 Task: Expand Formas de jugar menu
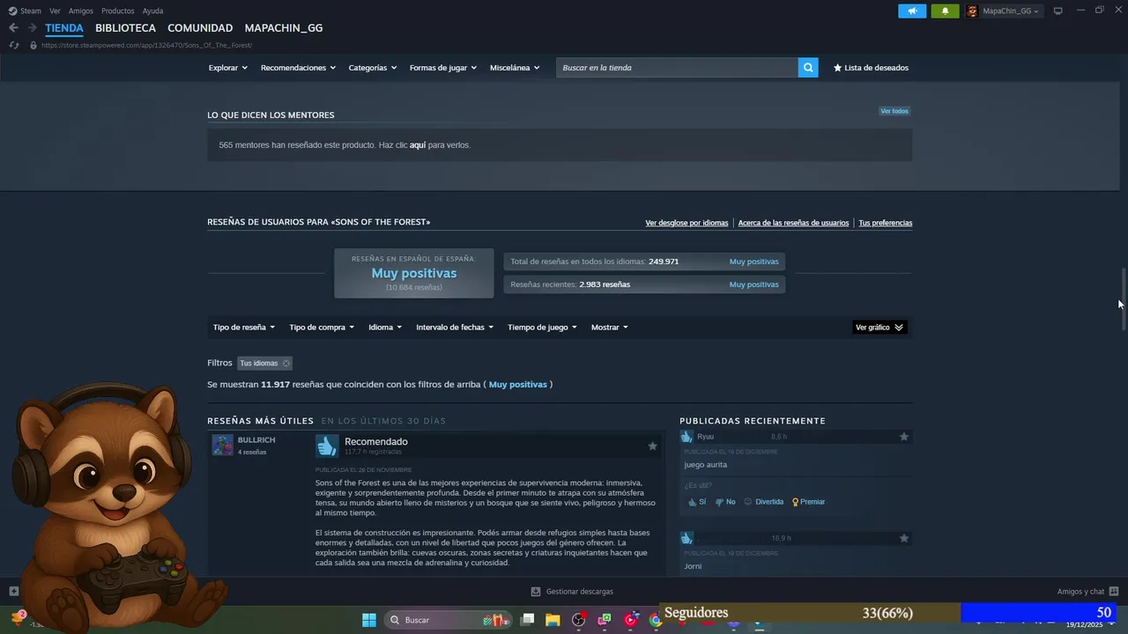[x=443, y=68]
